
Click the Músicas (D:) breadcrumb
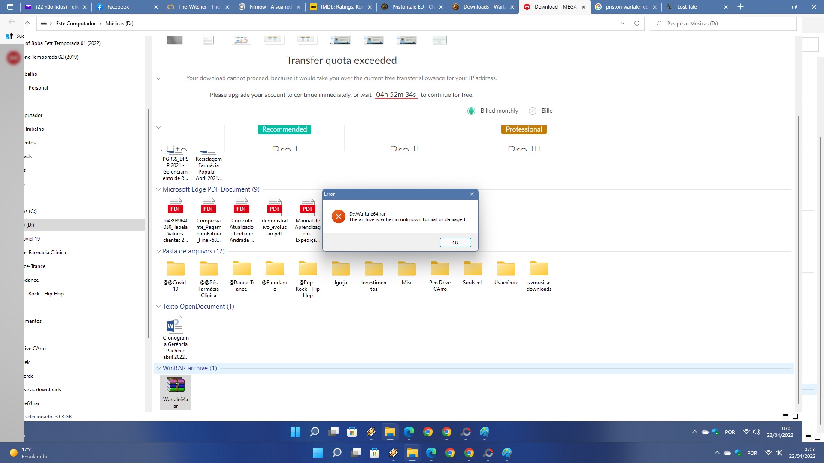pyautogui.click(x=119, y=24)
